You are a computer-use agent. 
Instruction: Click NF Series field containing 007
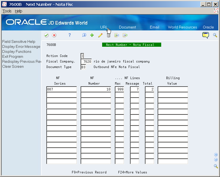pos(62,89)
